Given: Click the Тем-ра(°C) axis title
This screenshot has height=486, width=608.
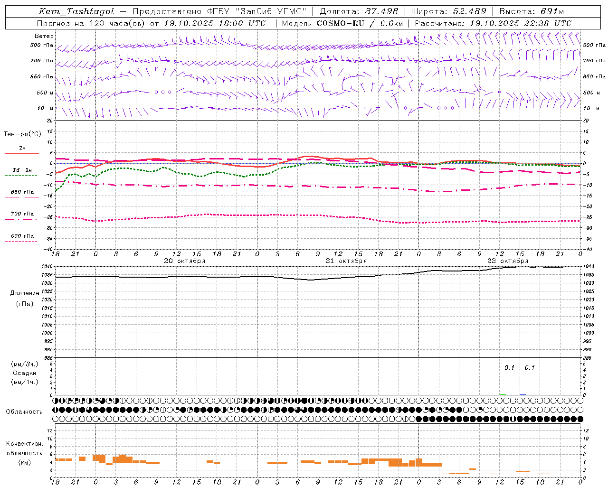Looking at the screenshot, I should coord(22,134).
